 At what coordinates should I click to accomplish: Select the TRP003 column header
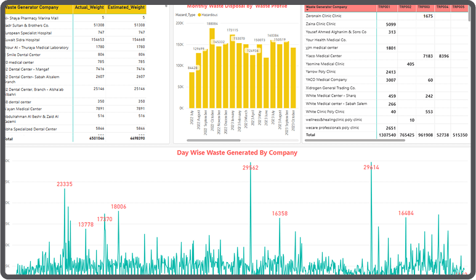(422, 6)
